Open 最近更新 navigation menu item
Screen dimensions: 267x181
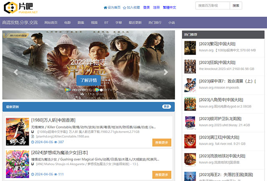(x=135, y=23)
